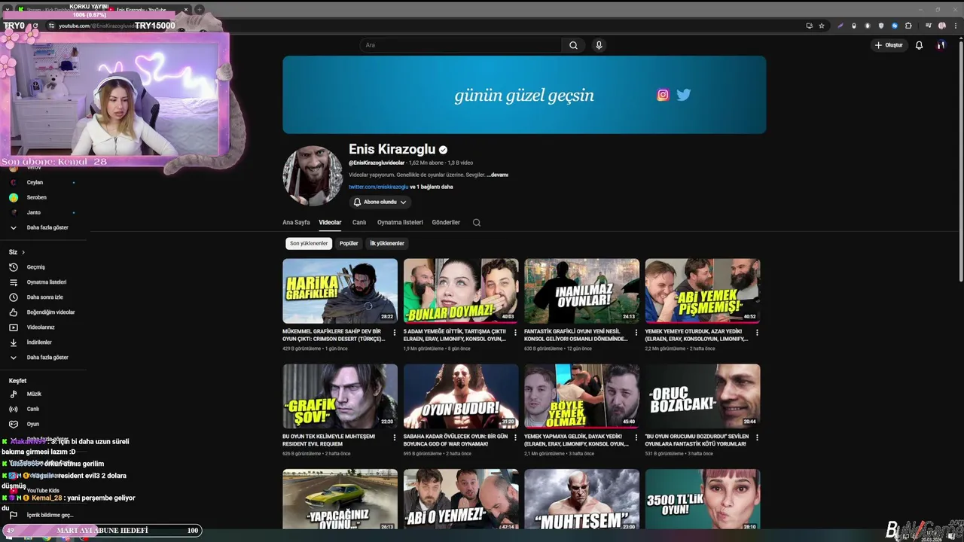Open the BUNLAR DOYMAZ video thumbnail
964x542 pixels.
click(461, 291)
